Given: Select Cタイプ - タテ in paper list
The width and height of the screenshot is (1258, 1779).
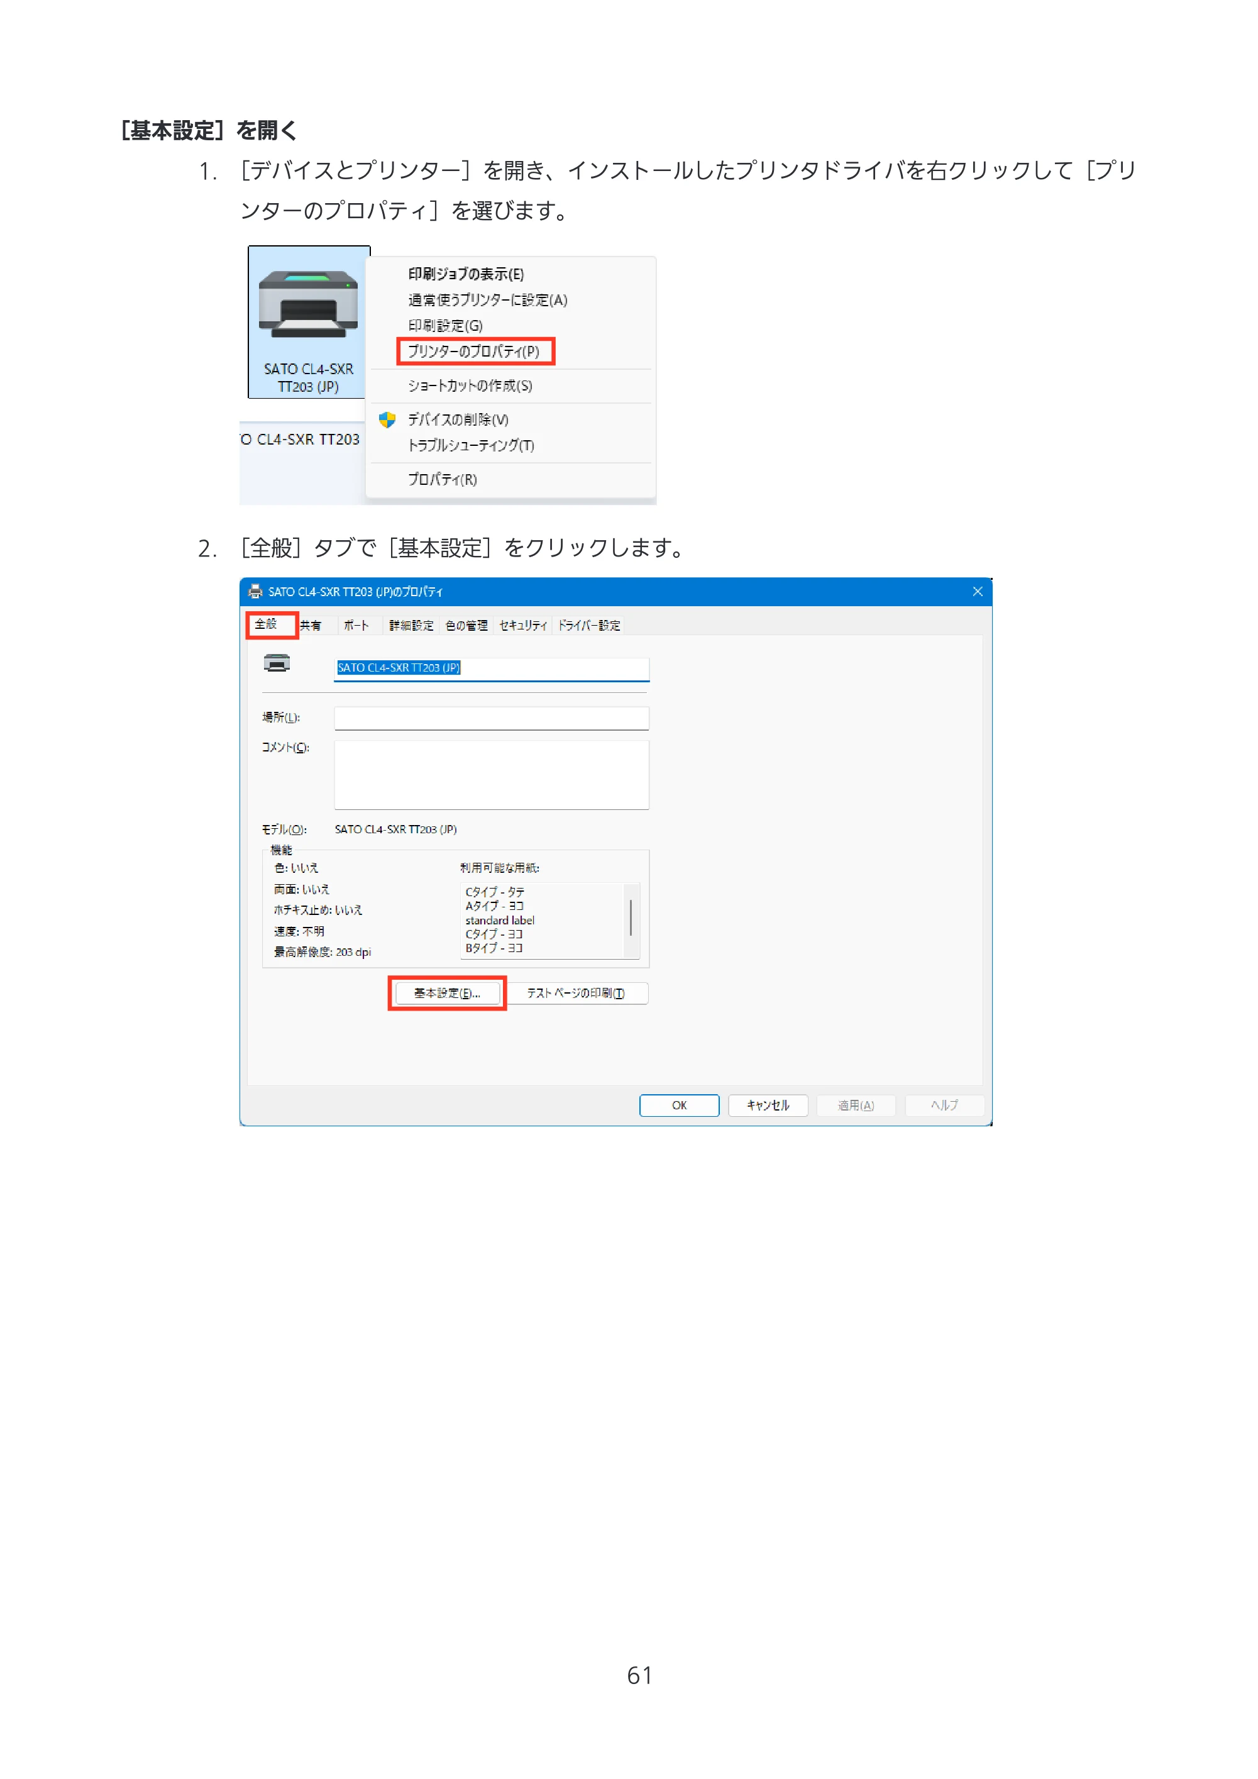Looking at the screenshot, I should [495, 892].
